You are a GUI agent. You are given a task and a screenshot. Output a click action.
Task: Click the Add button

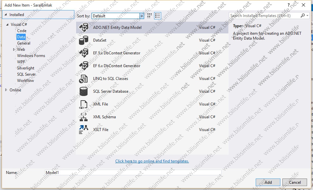[268, 182]
